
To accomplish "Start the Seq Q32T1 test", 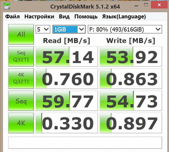I will (21, 57).
